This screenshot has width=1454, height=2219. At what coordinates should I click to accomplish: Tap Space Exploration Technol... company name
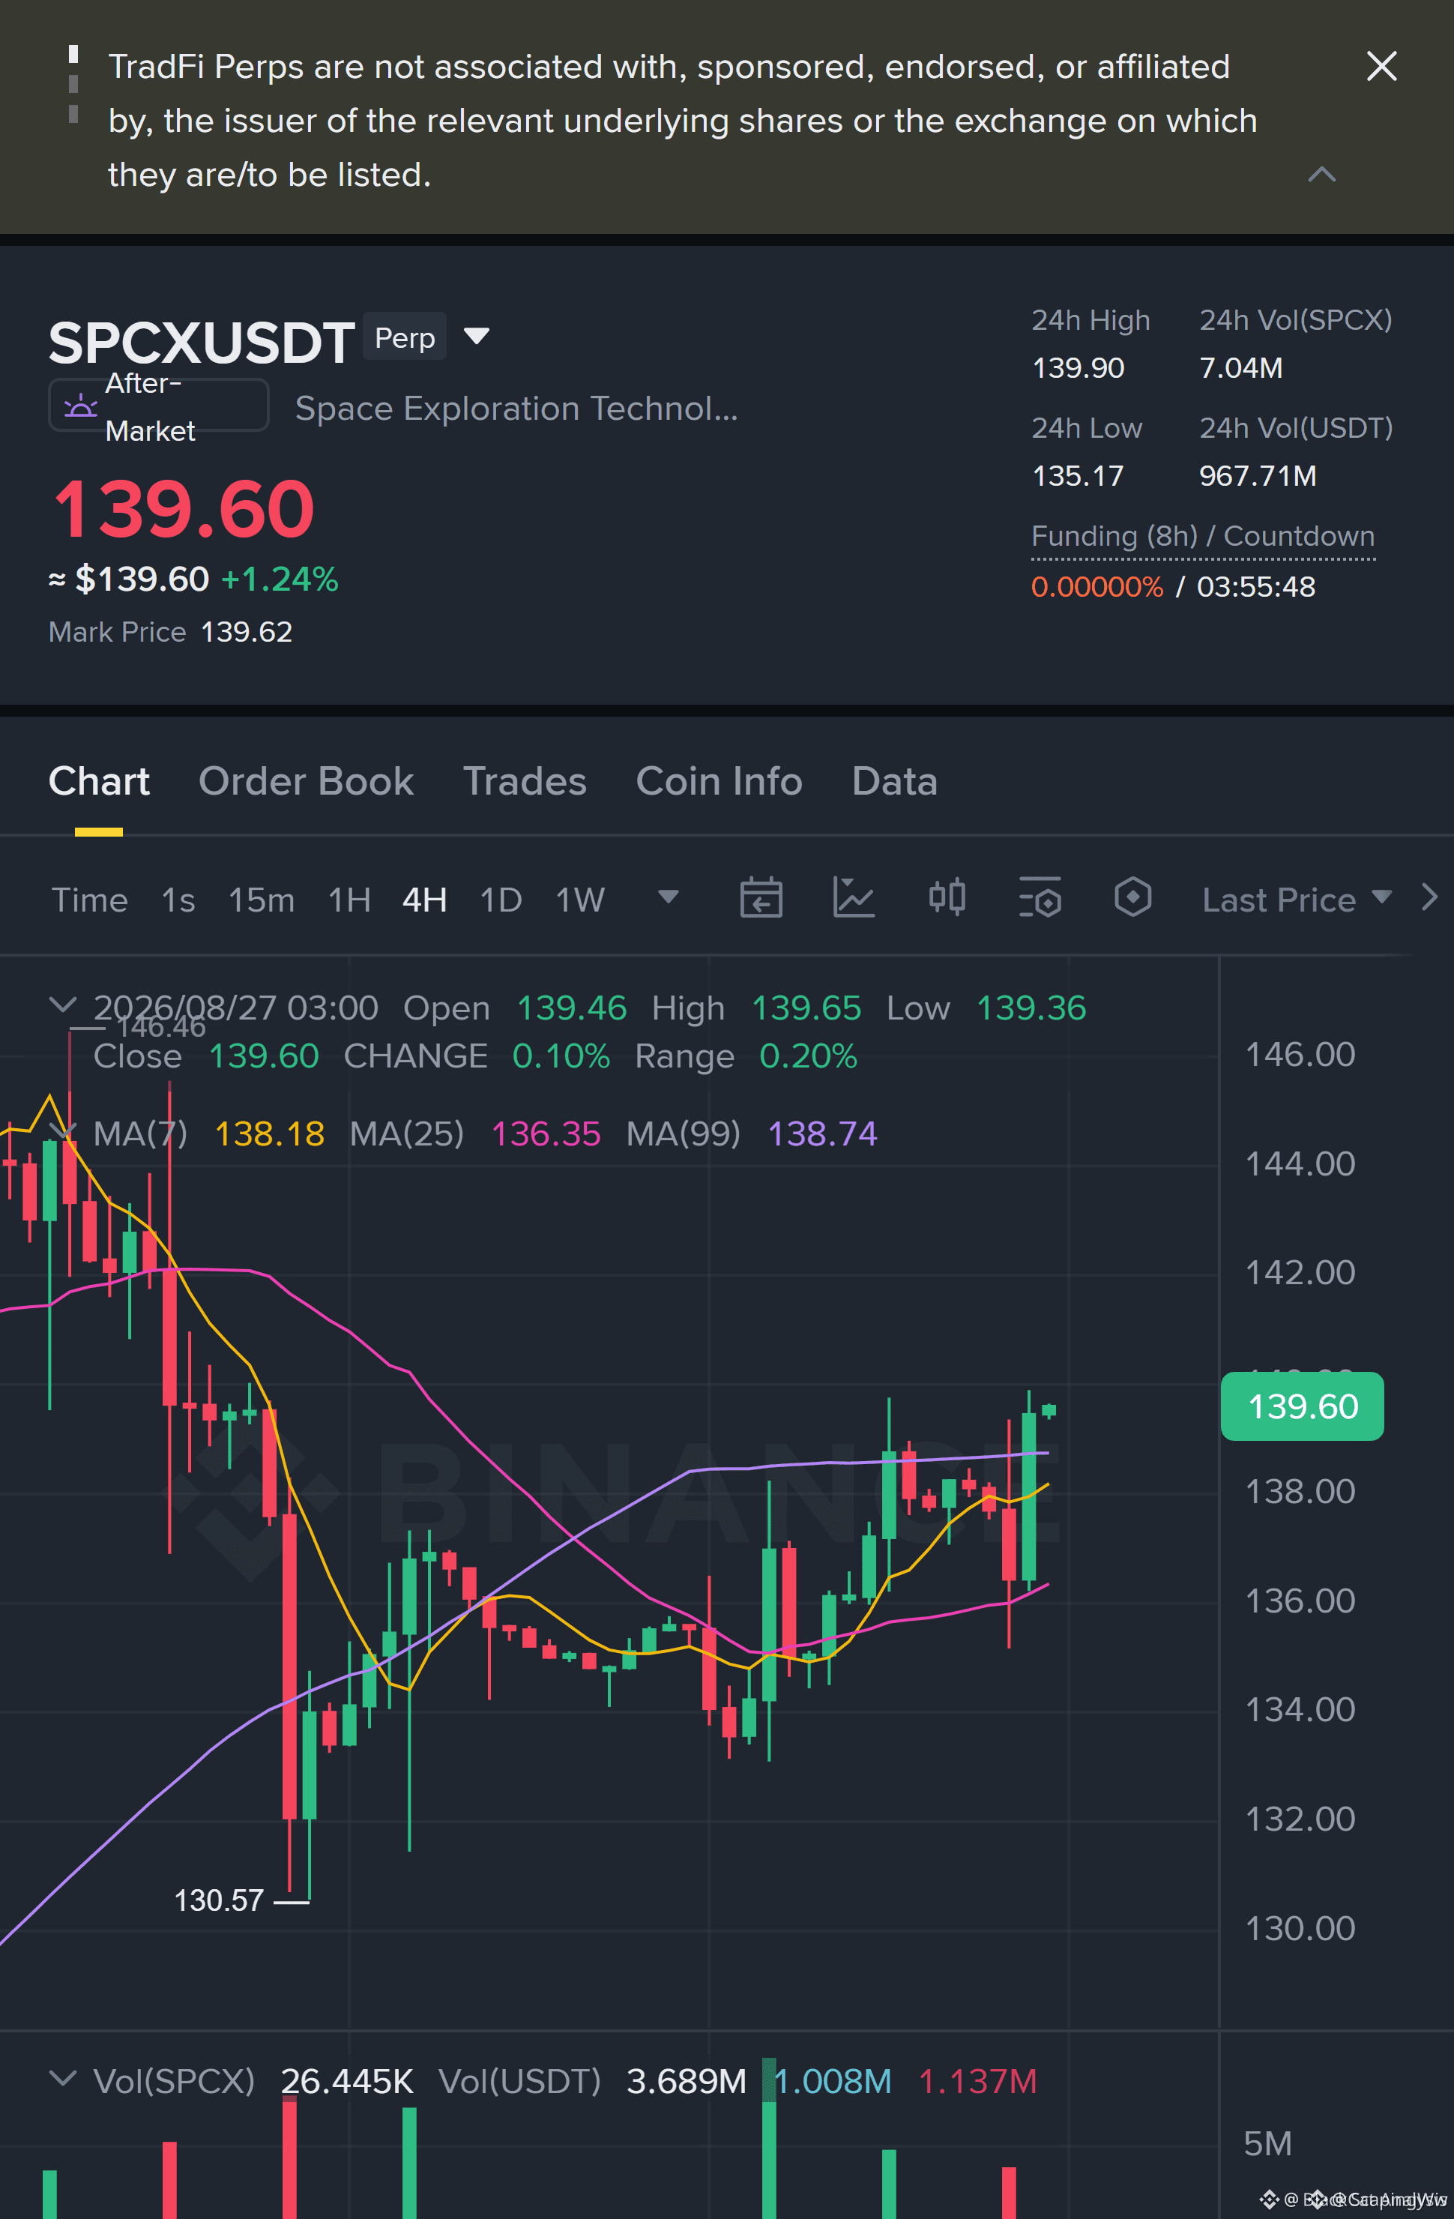pyautogui.click(x=516, y=409)
